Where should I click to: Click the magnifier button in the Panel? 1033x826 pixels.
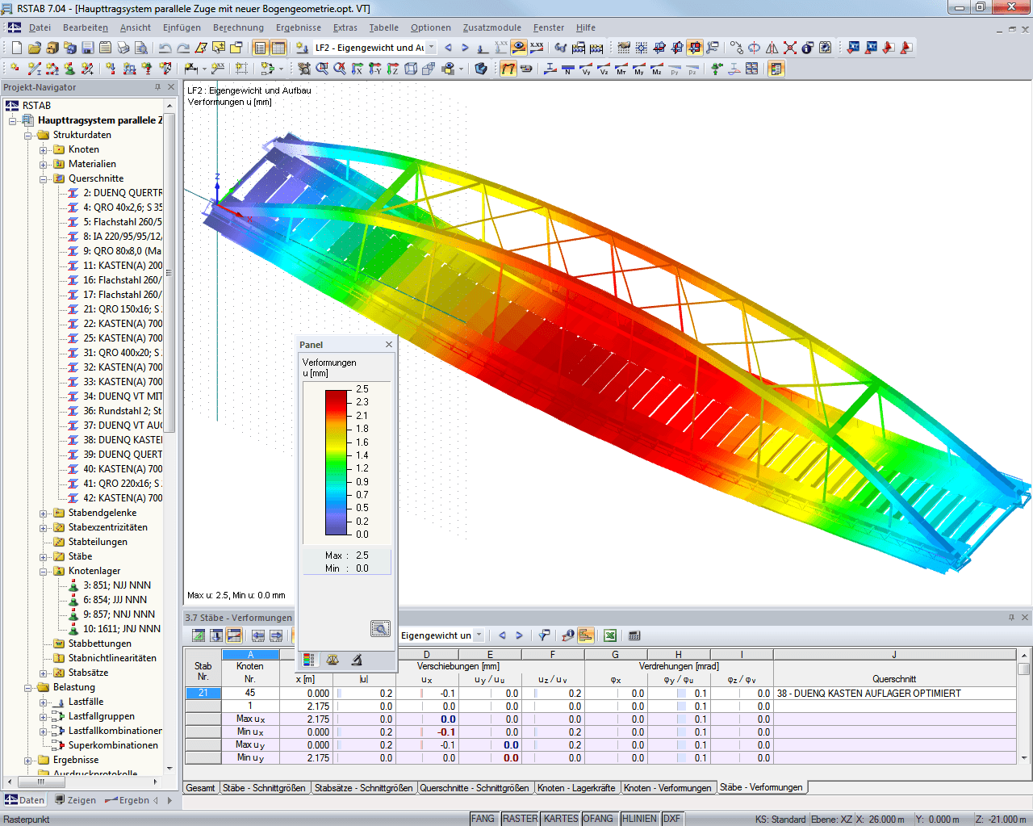pyautogui.click(x=380, y=628)
